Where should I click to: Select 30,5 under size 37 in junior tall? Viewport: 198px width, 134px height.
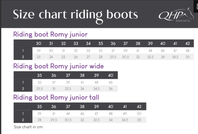(x=68, y=120)
